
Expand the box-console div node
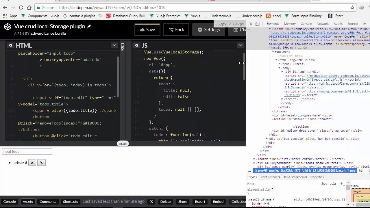click(267, 139)
